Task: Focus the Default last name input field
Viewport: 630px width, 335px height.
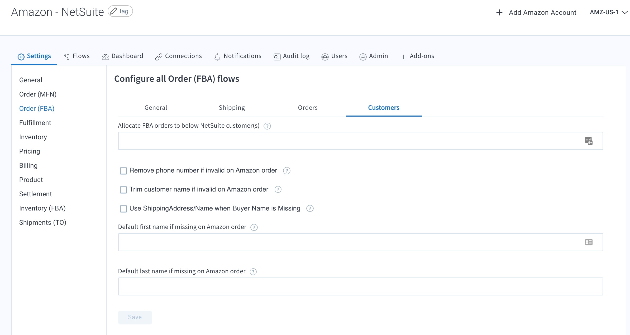Action: click(x=360, y=286)
